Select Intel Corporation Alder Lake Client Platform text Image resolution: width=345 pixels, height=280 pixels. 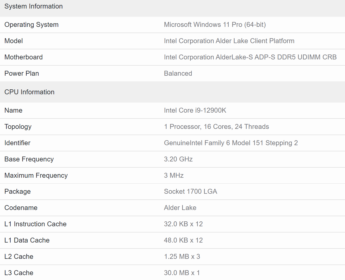tap(229, 41)
